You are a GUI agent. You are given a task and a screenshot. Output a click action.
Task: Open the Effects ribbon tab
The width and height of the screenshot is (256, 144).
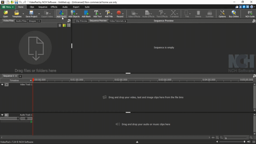coord(54,7)
